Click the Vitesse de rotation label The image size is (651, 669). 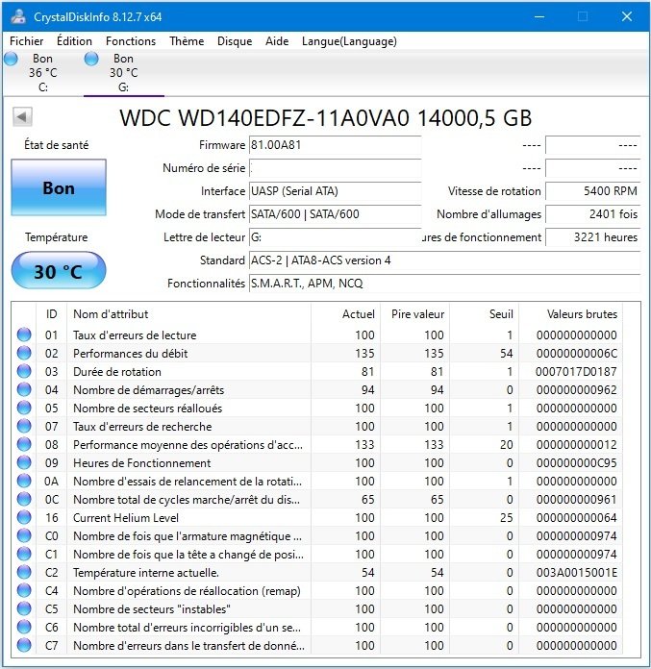click(x=494, y=191)
